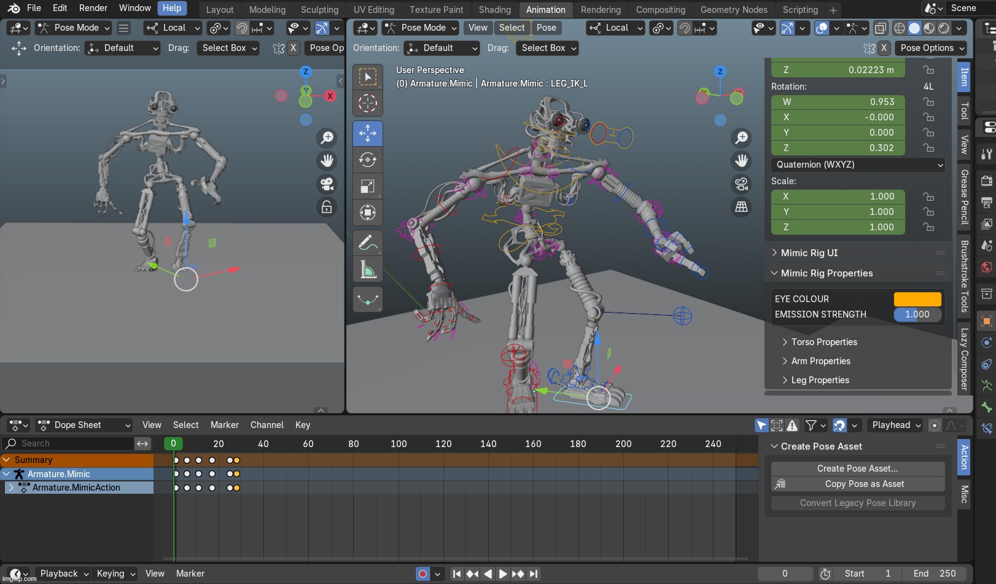The height and width of the screenshot is (584, 996).
Task: Open the Quaternion (WXYZ) rotation mode dropdown
Action: [x=858, y=165]
